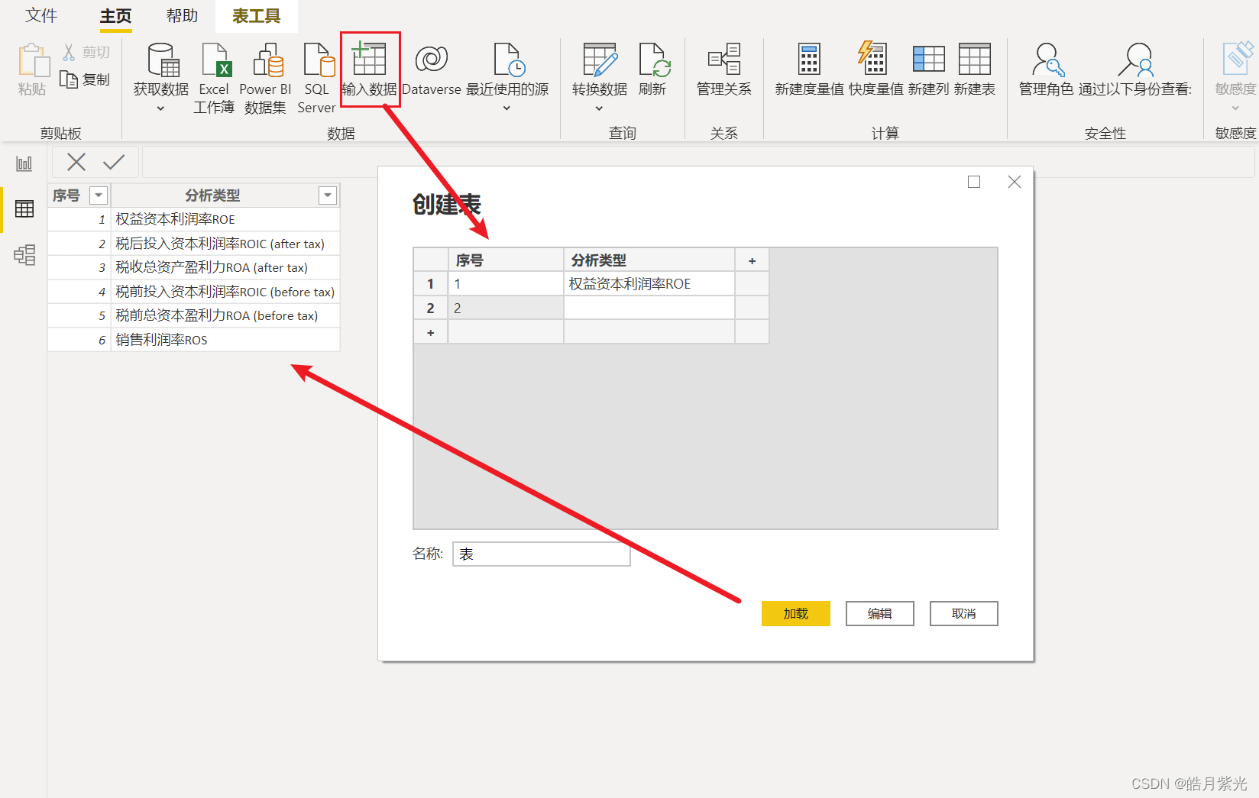Viewport: 1259px width, 798px height.
Task: Open Recent Sources (最近使用的源) icon
Action: pos(508,60)
